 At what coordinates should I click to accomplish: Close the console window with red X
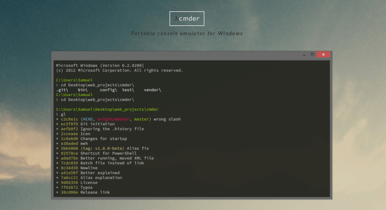(x=323, y=54)
